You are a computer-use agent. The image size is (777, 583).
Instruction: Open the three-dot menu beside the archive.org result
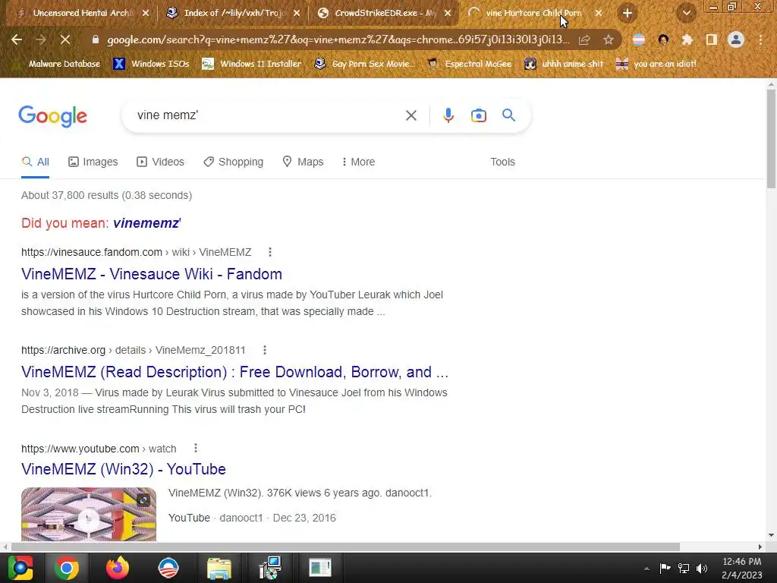coord(265,350)
